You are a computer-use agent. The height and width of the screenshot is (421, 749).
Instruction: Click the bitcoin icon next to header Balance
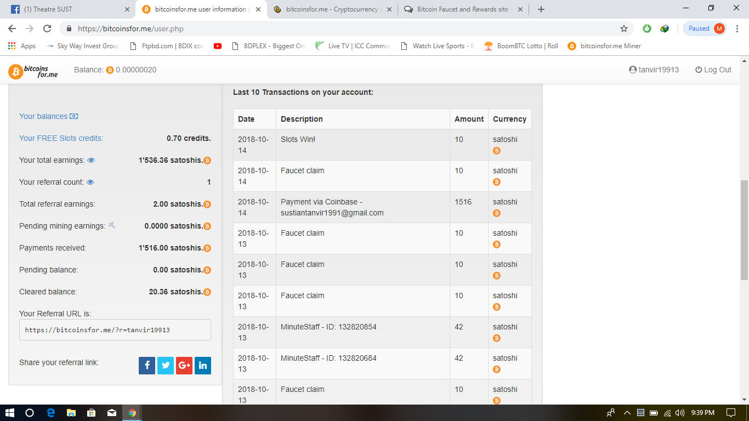[x=110, y=70]
